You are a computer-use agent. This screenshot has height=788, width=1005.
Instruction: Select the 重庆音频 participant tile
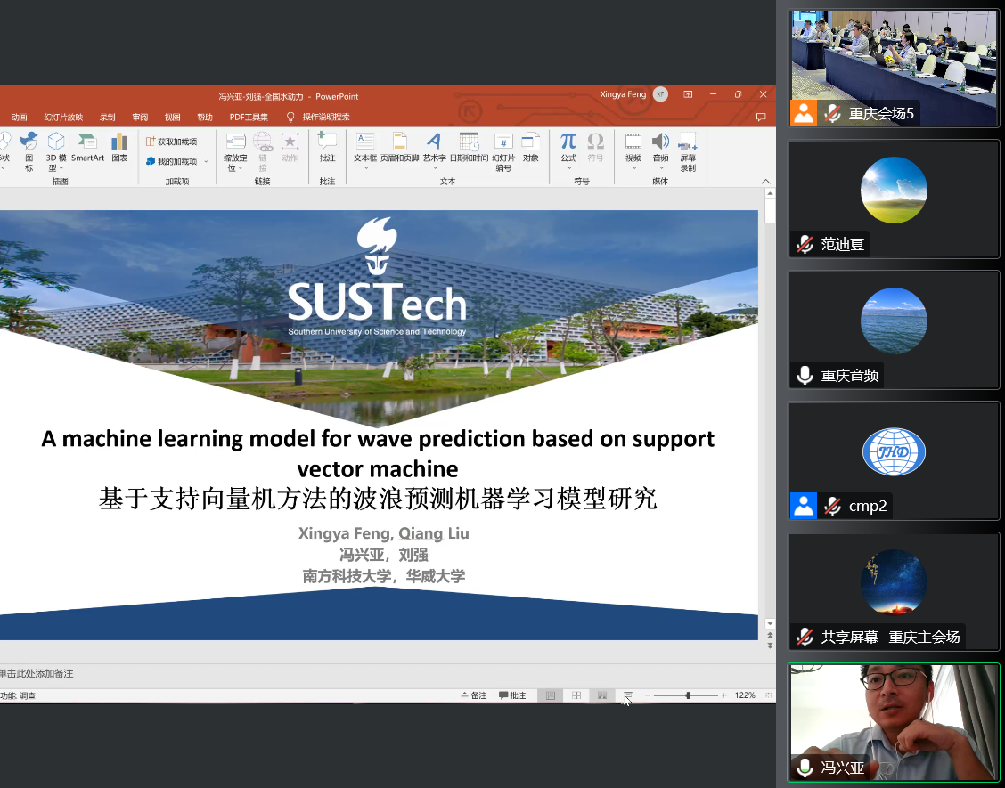click(x=894, y=330)
